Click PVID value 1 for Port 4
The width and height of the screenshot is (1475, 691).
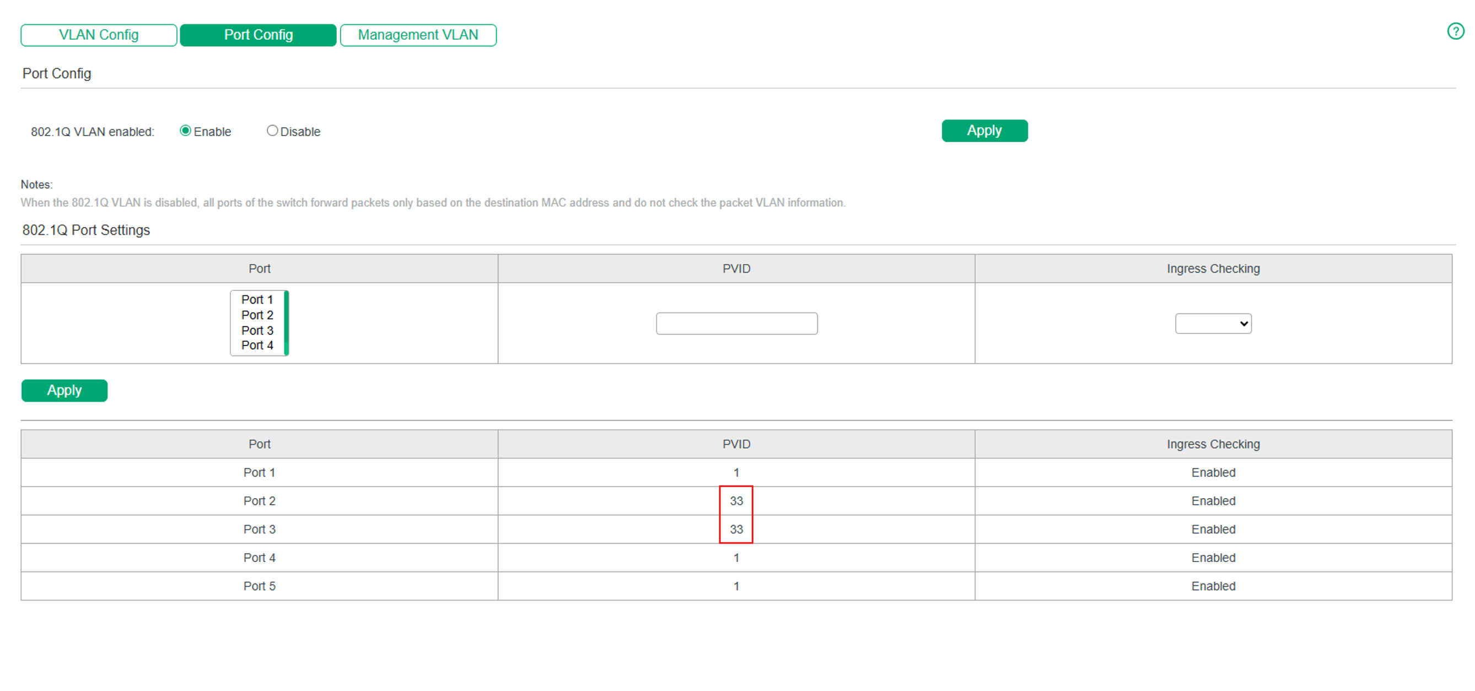[736, 558]
